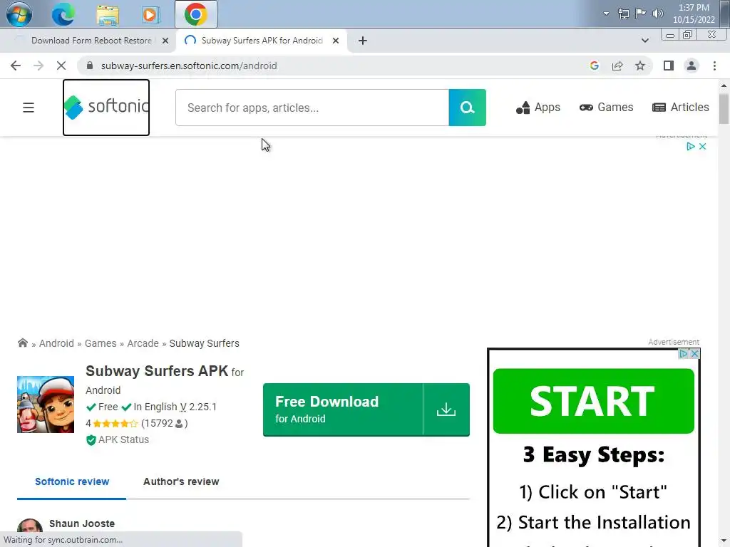Go to home via breadcrumb house icon
Image resolution: width=730 pixels, height=547 pixels.
[22, 343]
